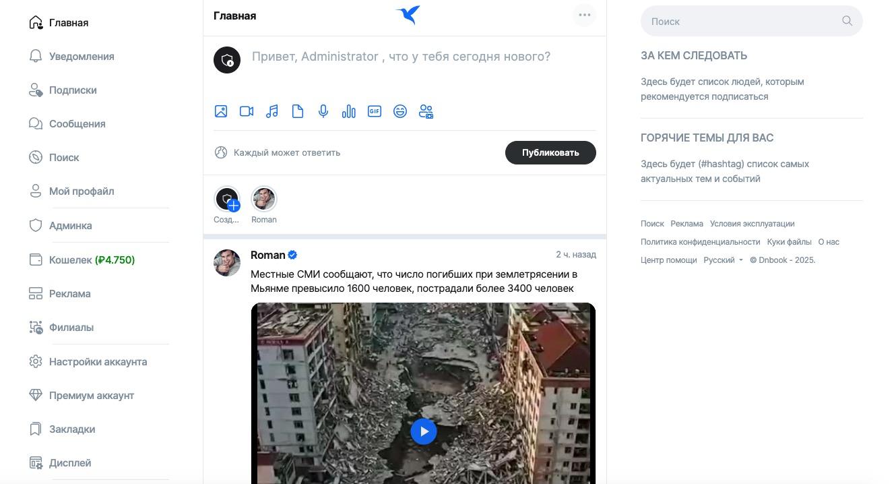The width and height of the screenshot is (896, 484).
Task: Record a voice message with the microphone icon
Action: (323, 111)
